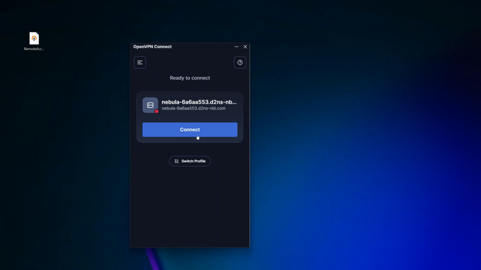This screenshot has height=270, width=481.
Task: Click the server profile icon with red dot
Action: click(151, 105)
